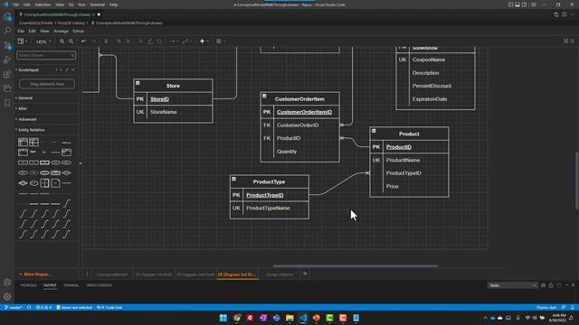Click the horizontal canvas scrollbar
Viewport: 579px width, 325px height.
coord(356,265)
